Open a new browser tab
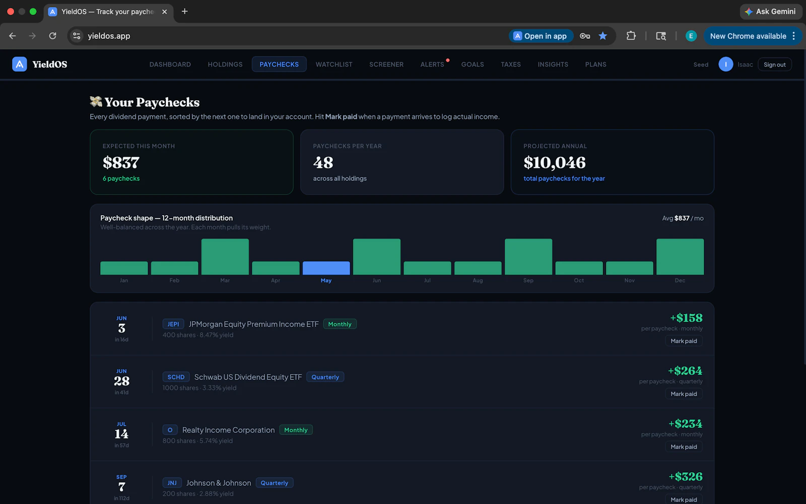This screenshot has width=806, height=504. click(x=185, y=12)
